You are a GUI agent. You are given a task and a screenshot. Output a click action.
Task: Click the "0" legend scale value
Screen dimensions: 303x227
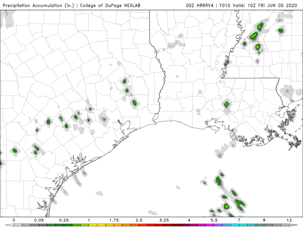(14, 220)
